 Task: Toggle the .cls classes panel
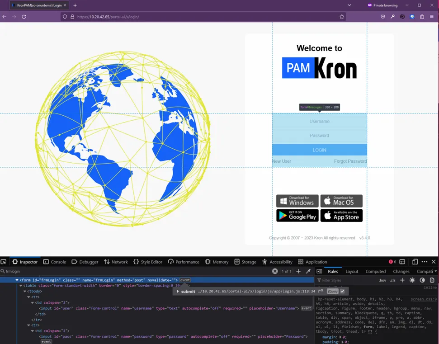coord(393,280)
